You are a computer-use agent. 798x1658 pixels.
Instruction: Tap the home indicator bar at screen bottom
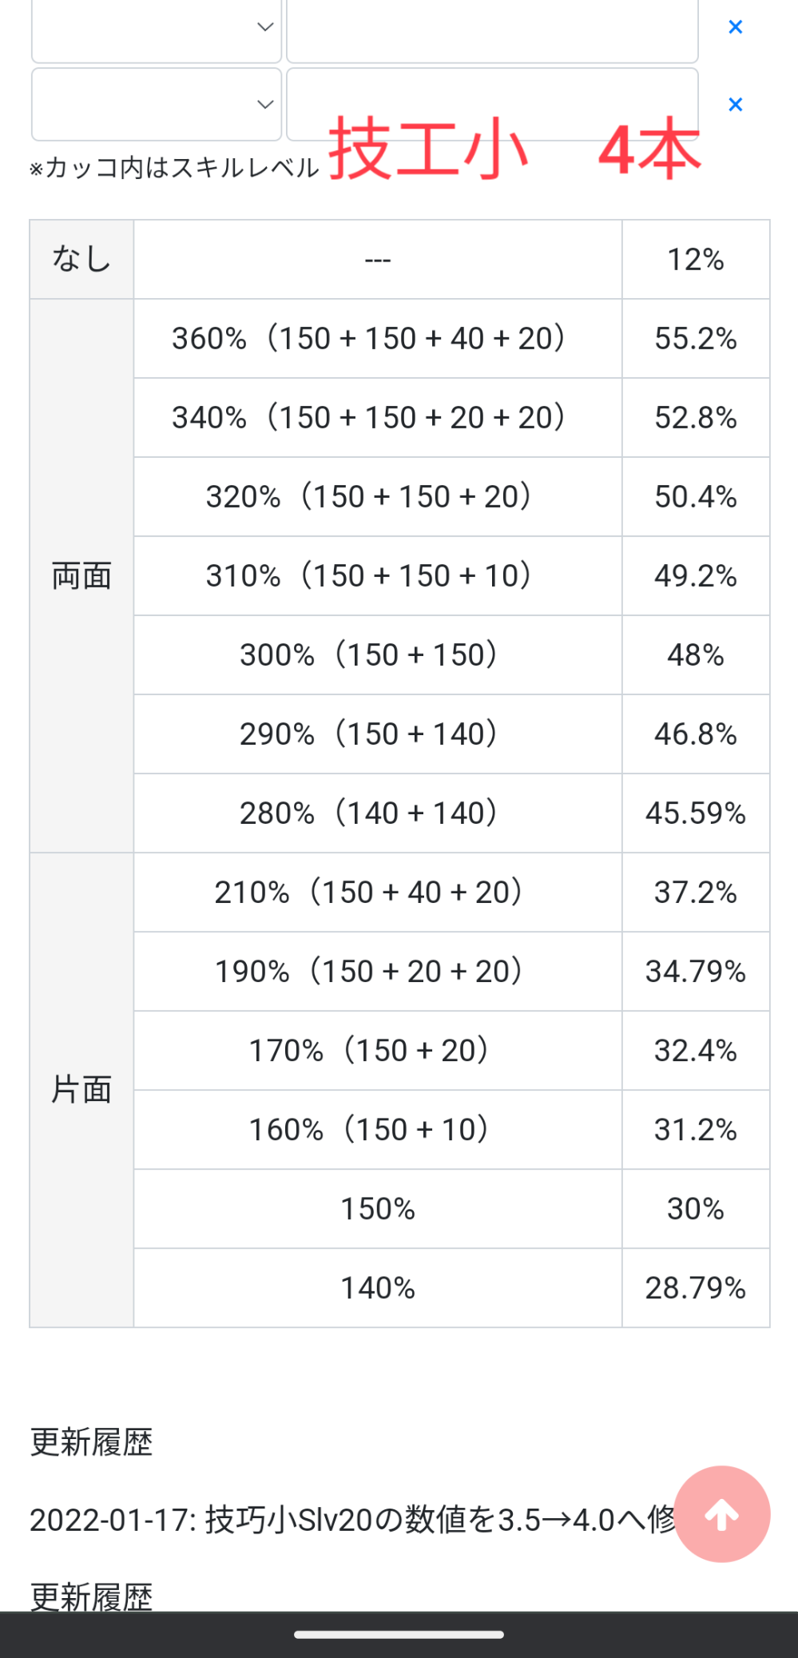(x=399, y=1635)
